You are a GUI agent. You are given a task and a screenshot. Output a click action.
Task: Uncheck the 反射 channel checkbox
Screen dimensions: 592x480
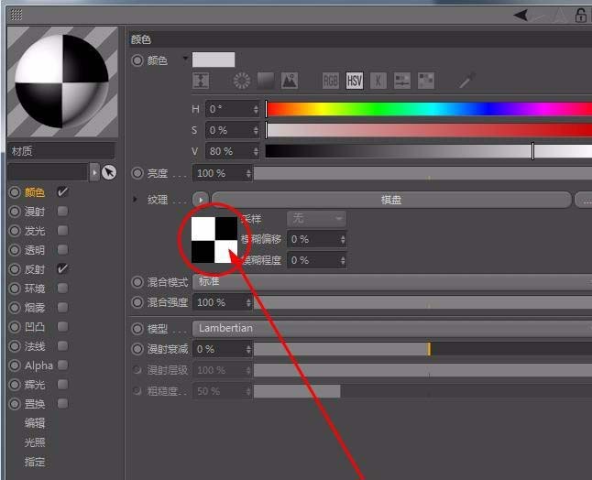click(62, 269)
